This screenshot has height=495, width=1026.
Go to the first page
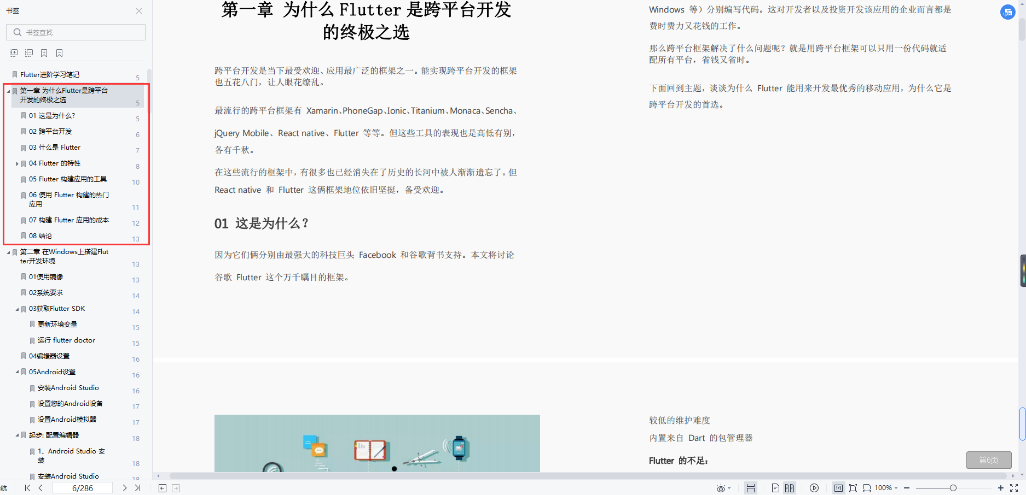click(28, 488)
